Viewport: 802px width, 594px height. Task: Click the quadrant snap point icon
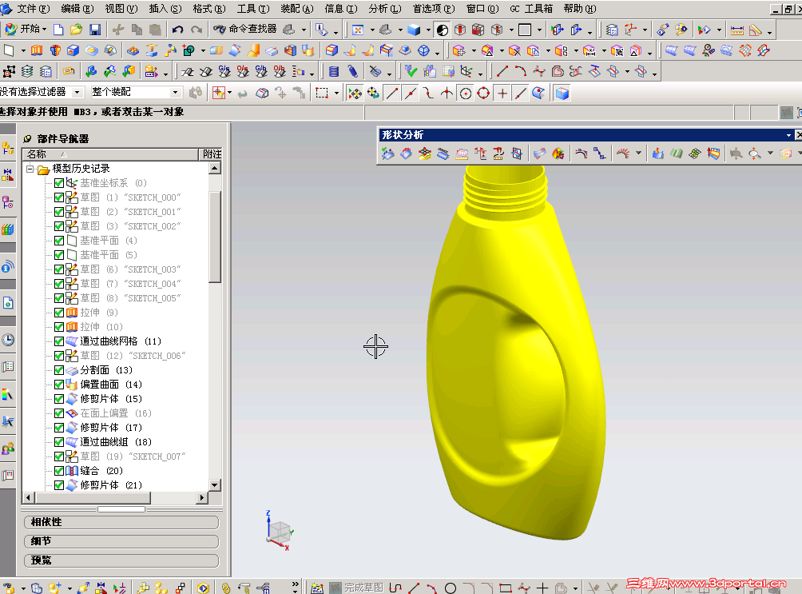pyautogui.click(x=483, y=94)
